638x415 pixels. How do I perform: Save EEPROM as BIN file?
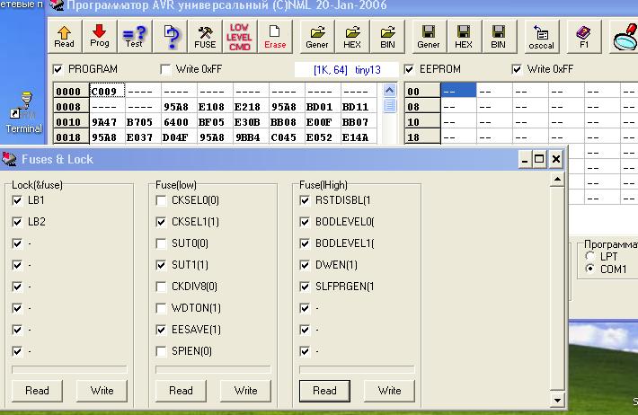pos(498,36)
